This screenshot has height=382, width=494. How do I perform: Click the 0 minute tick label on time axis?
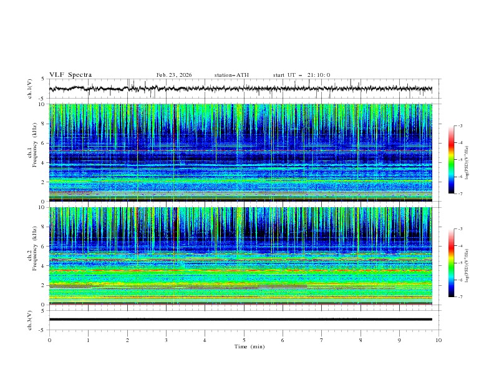click(x=49, y=340)
